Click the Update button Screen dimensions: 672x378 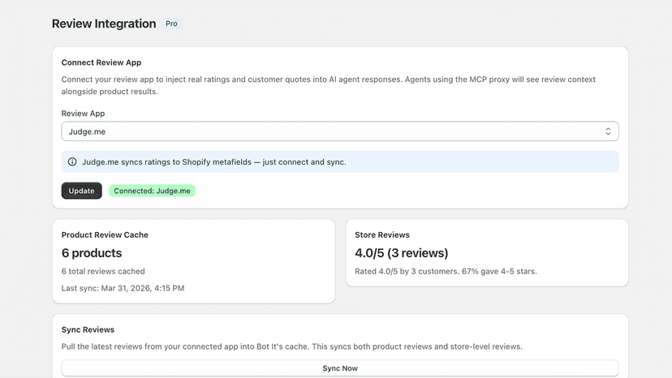81,191
